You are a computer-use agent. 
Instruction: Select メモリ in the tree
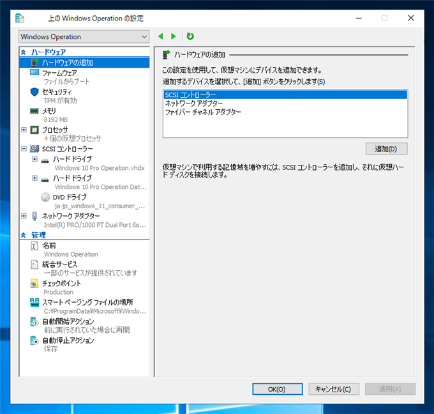click(49, 111)
